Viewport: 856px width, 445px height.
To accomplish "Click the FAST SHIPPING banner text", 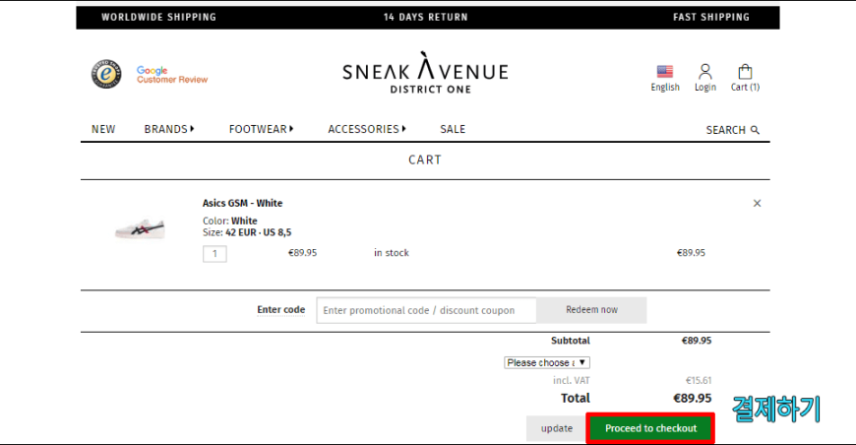I will (x=710, y=17).
